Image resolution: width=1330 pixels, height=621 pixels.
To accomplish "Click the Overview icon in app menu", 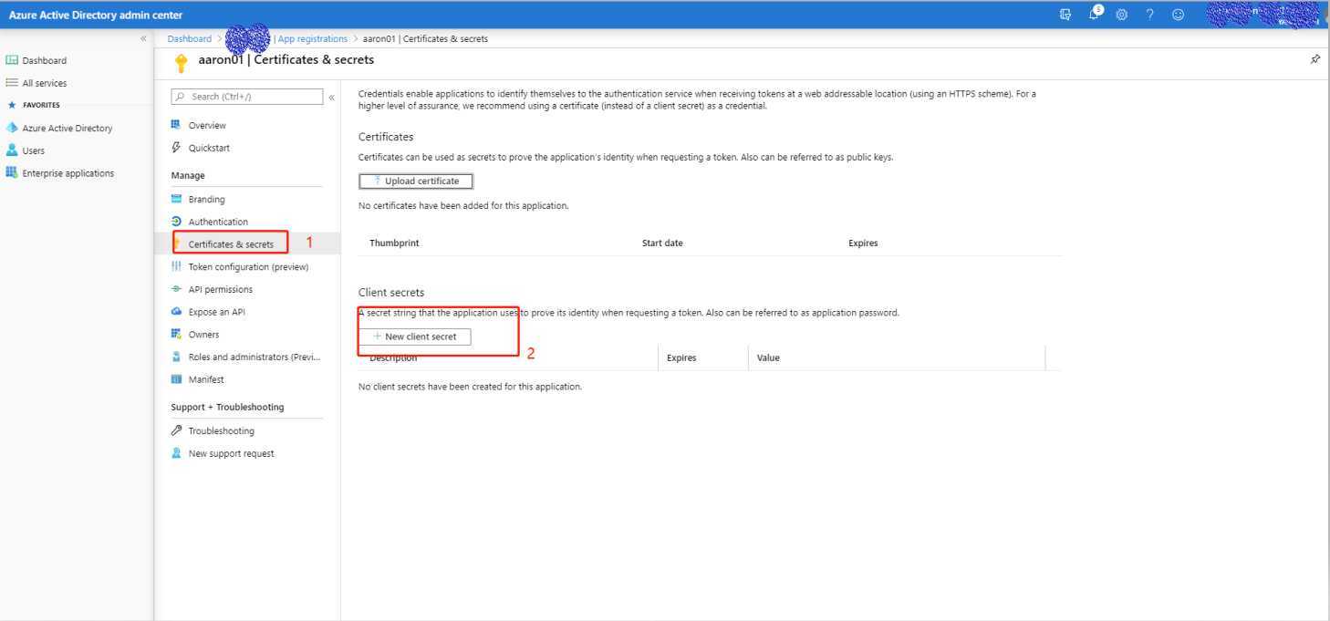I will click(176, 125).
